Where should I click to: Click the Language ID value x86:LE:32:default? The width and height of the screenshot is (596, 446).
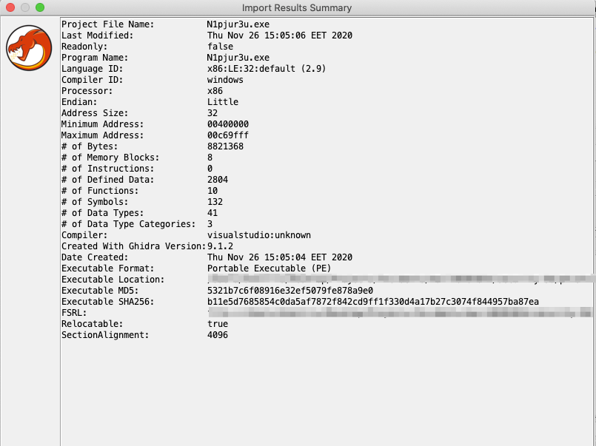[x=267, y=69]
